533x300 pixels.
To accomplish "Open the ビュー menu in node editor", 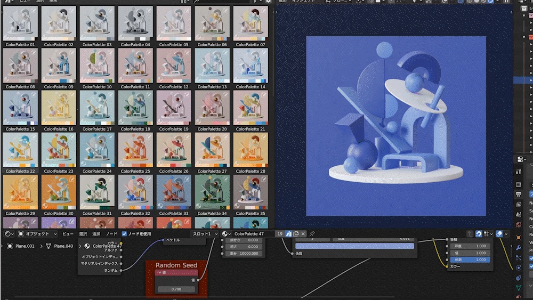I will pyautogui.click(x=68, y=234).
